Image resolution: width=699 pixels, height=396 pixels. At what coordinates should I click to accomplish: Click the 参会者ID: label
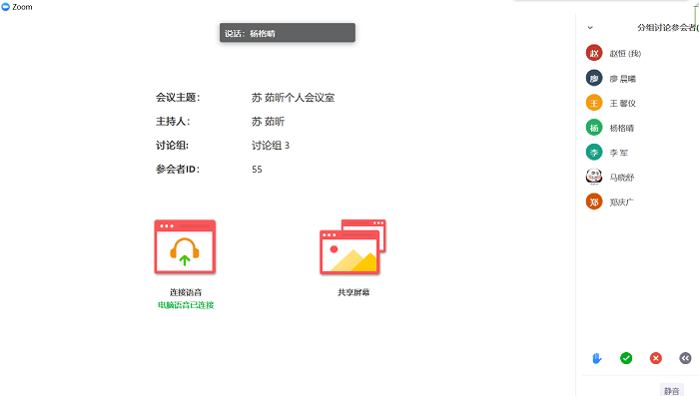178,170
